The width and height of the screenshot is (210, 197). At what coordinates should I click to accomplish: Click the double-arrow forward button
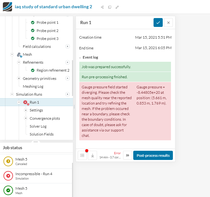coord(128,156)
